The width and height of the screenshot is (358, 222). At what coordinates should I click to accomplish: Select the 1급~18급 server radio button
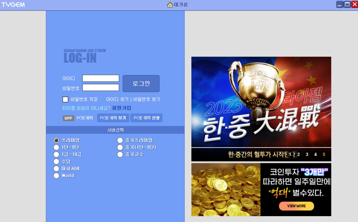click(x=56, y=154)
